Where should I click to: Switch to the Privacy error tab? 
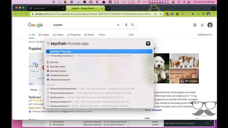point(47,8)
